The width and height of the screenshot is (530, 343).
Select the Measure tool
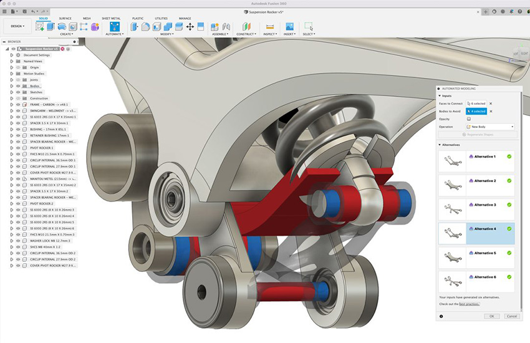pyautogui.click(x=270, y=27)
